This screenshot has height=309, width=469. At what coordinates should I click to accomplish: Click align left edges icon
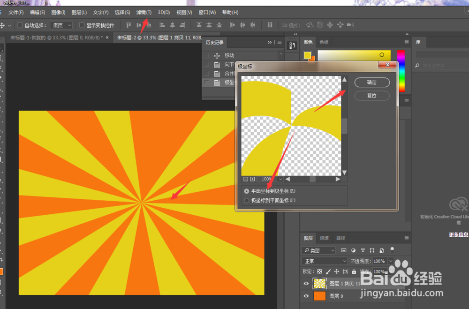(x=162, y=25)
